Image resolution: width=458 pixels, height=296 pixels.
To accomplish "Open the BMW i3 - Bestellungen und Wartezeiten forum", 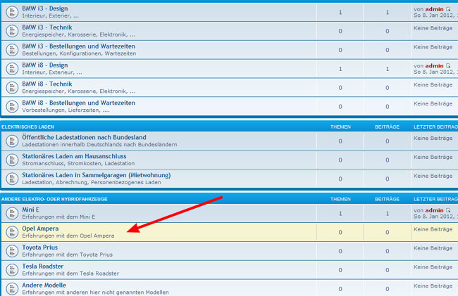I will click(x=78, y=46).
